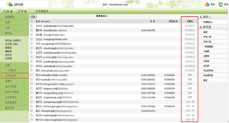Click the 联系人 person icon in right panel

(201, 17)
